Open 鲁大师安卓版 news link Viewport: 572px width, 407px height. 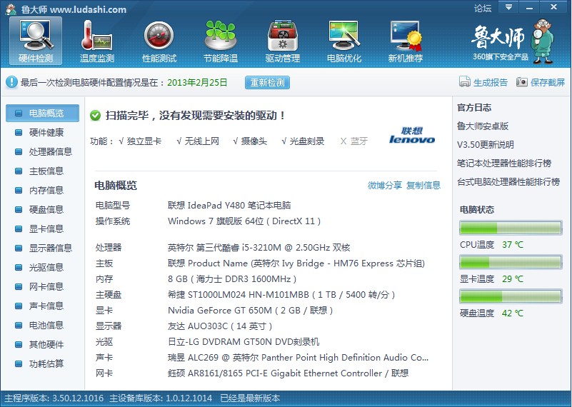(x=483, y=126)
